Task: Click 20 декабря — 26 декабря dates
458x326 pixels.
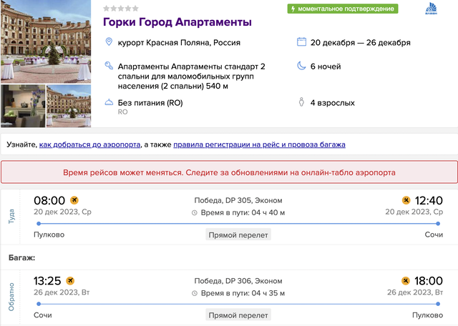Action: tap(361, 43)
